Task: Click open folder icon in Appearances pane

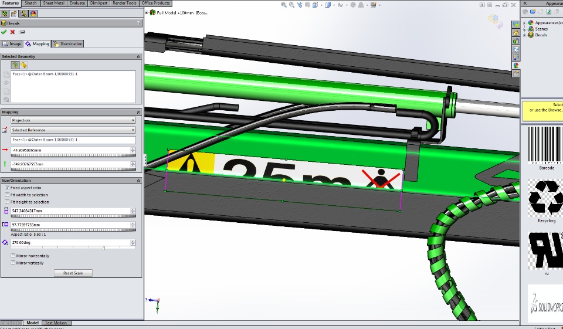Action: (x=533, y=12)
